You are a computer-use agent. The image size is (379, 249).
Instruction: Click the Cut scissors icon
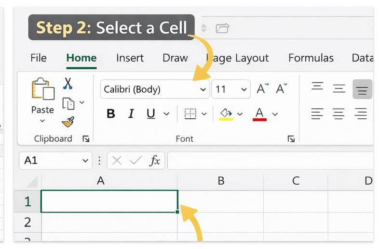tap(68, 84)
